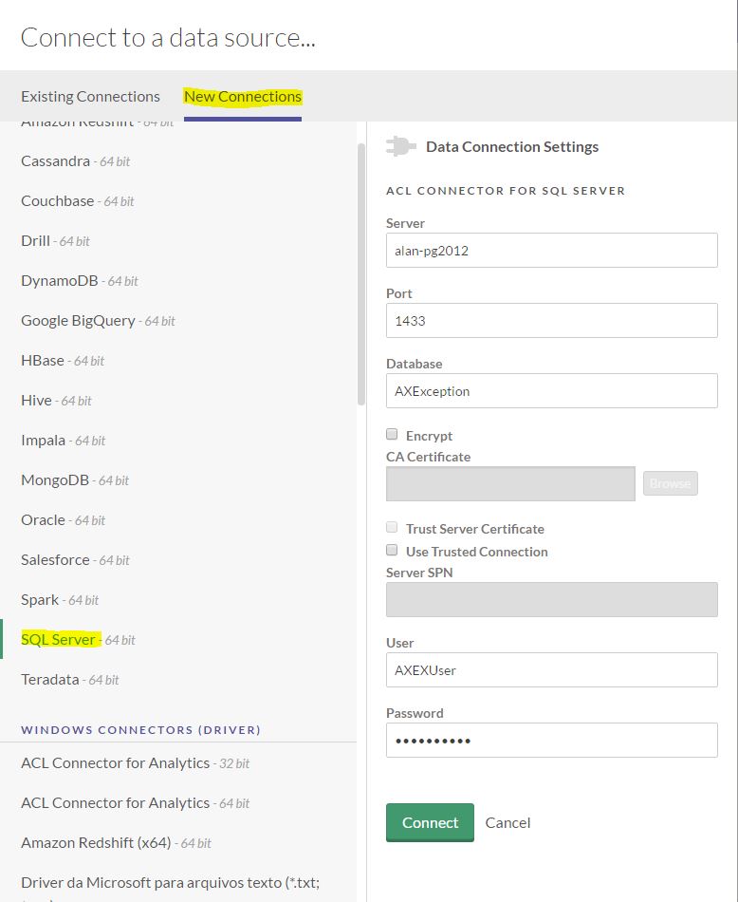Switch to the Existing Connections tab
738x902 pixels.
(x=90, y=96)
